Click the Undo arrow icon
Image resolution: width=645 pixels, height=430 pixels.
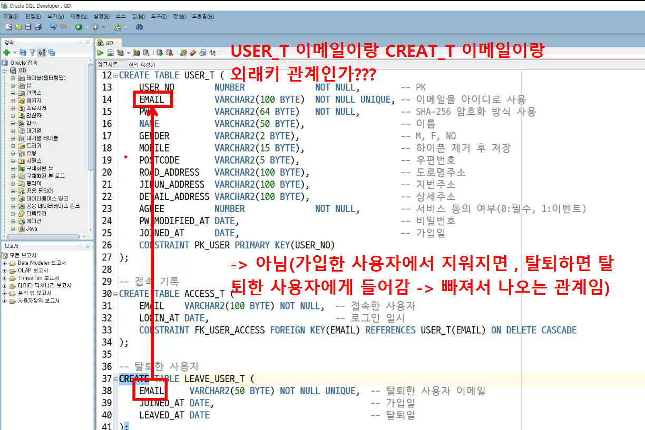click(53, 27)
